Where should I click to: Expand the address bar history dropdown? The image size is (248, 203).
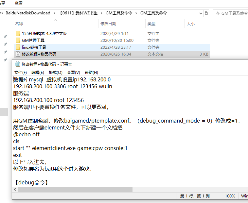click(201, 13)
